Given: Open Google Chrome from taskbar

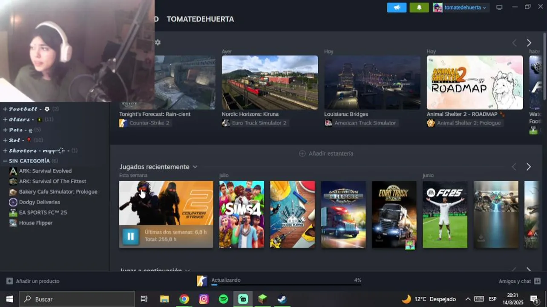Looking at the screenshot, I should coord(184,299).
